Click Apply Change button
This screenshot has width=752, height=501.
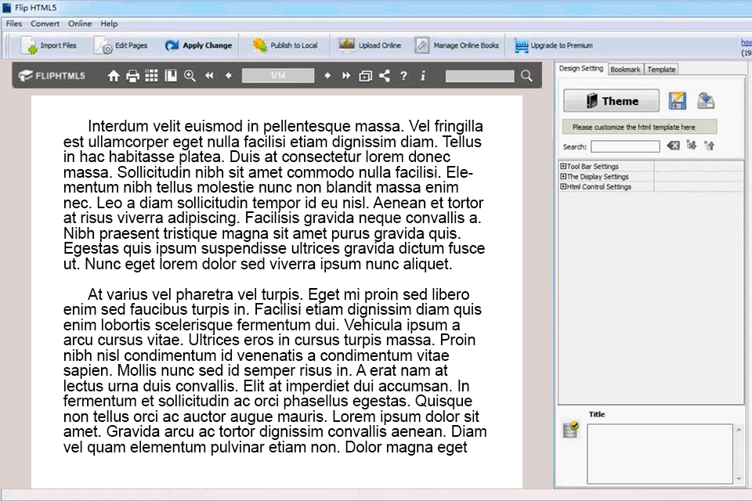point(198,45)
